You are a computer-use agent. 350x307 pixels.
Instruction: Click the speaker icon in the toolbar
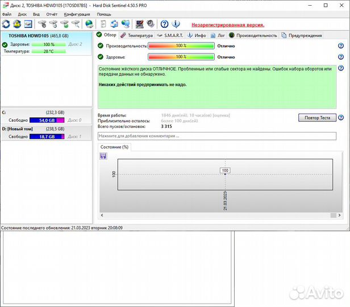coord(150,24)
